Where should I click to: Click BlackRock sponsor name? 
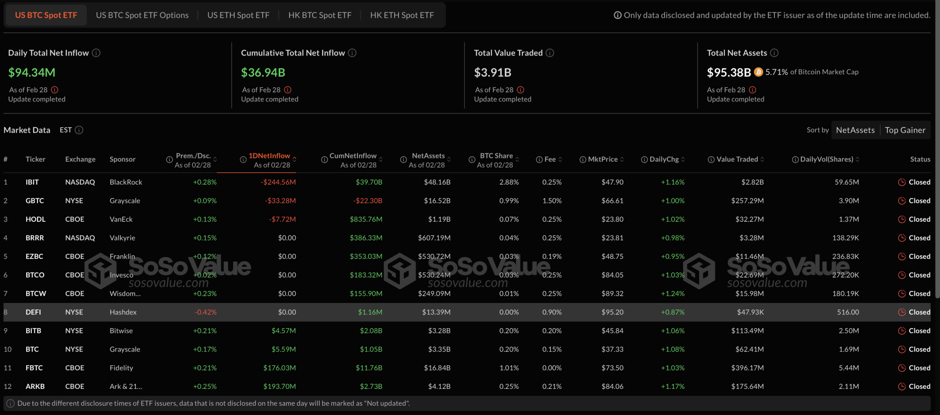[x=126, y=182]
